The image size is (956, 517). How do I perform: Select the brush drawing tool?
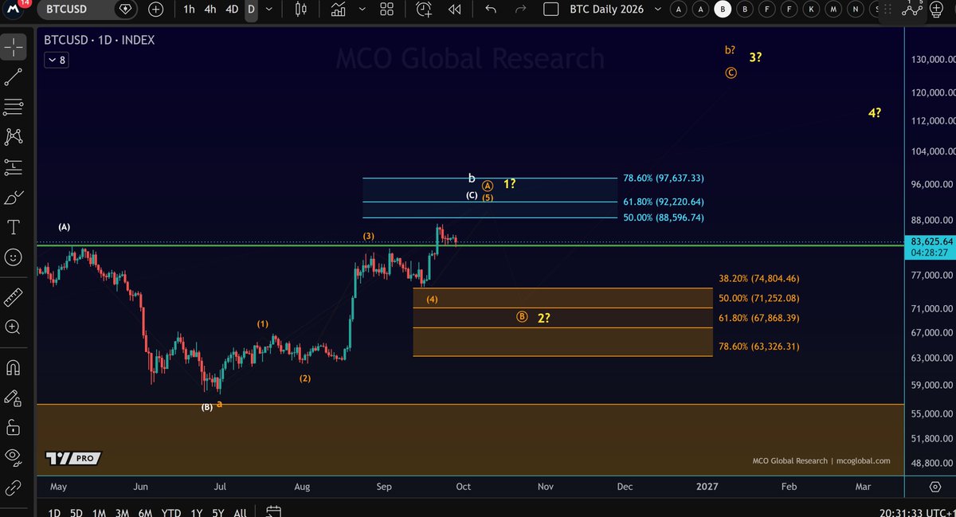(14, 198)
